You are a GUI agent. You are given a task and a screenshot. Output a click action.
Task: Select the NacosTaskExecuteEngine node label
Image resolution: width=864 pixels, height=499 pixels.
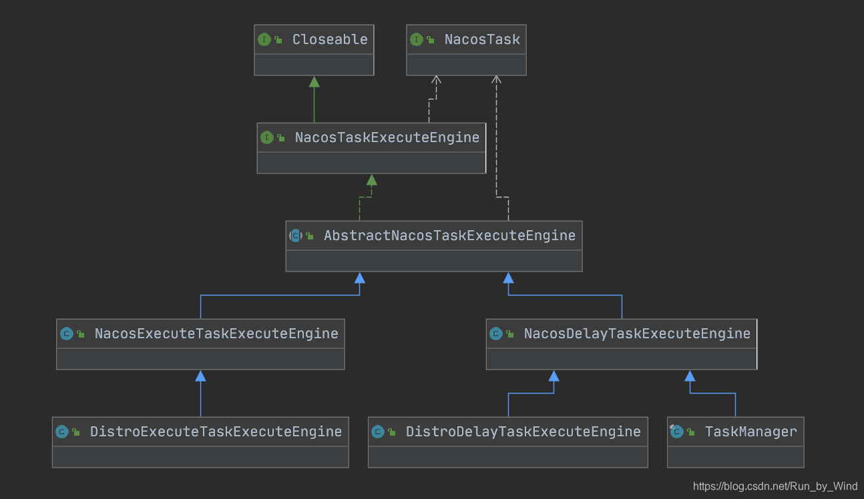[387, 137]
